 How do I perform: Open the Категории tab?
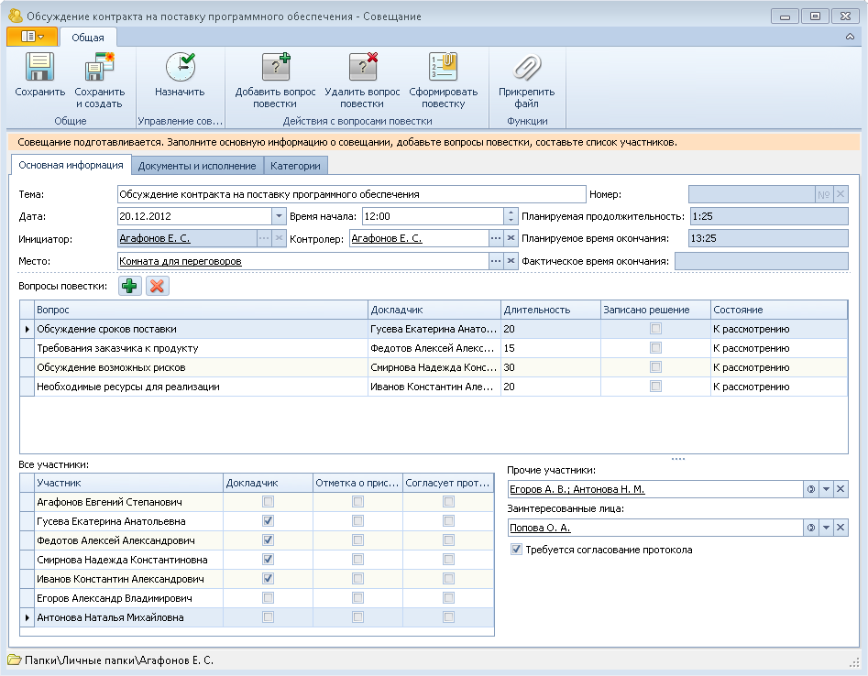[x=296, y=166]
